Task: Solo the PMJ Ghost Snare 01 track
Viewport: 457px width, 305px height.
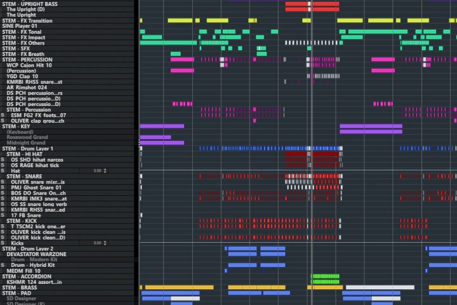Action: 3,187
